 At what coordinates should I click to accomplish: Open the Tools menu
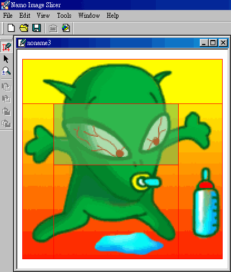coord(64,16)
